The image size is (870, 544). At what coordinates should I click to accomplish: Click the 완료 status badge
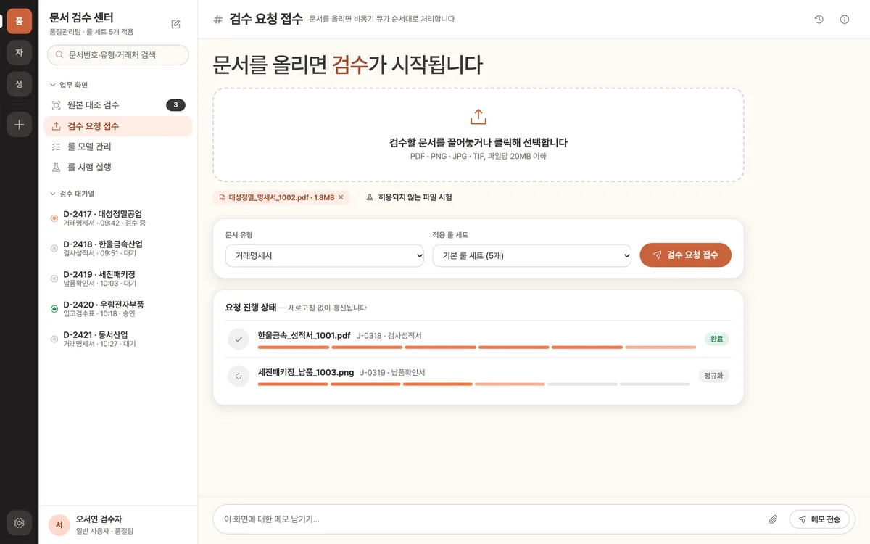716,339
